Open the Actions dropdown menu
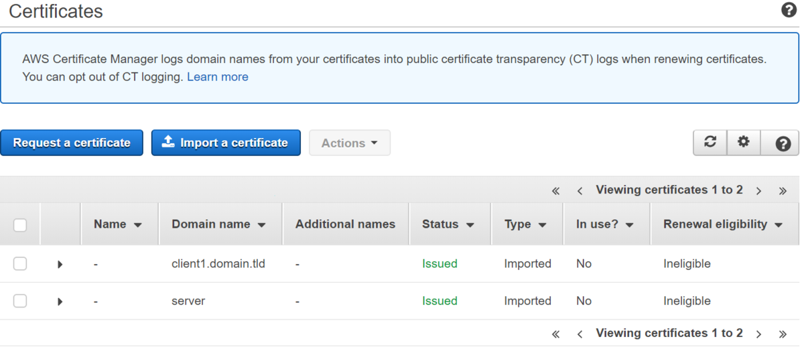The width and height of the screenshot is (804, 349). (350, 143)
